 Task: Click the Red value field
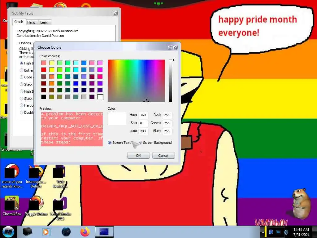[x=167, y=115]
